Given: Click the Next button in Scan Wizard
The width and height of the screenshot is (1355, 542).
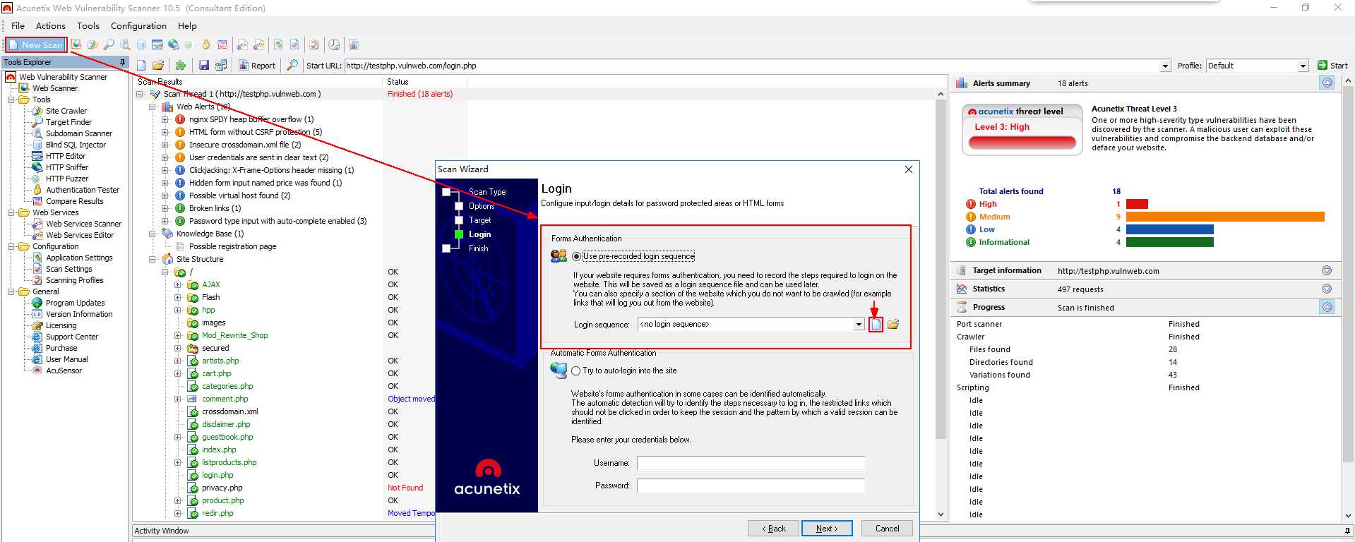Looking at the screenshot, I should 827,529.
